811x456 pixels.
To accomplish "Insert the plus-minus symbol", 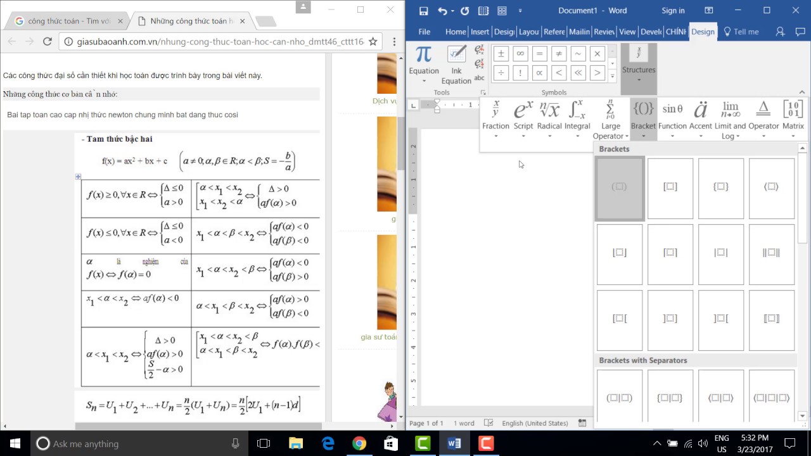I will (x=501, y=54).
